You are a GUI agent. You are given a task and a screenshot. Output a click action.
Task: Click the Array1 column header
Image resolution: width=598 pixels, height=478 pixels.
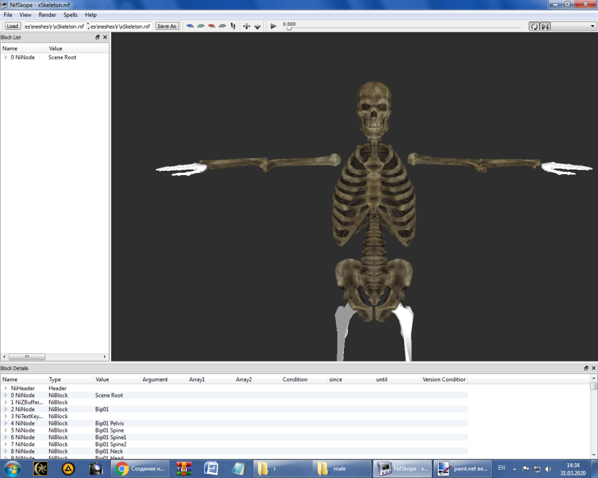[210, 379]
